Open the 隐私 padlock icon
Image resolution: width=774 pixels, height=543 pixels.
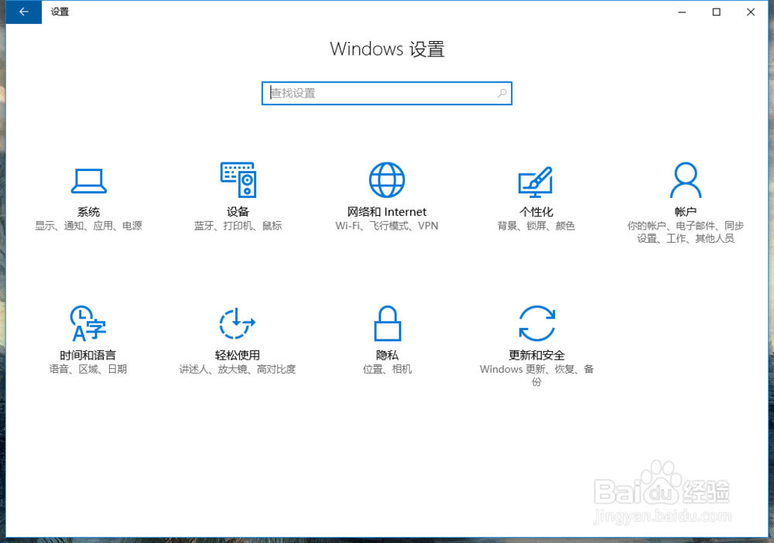coord(388,323)
